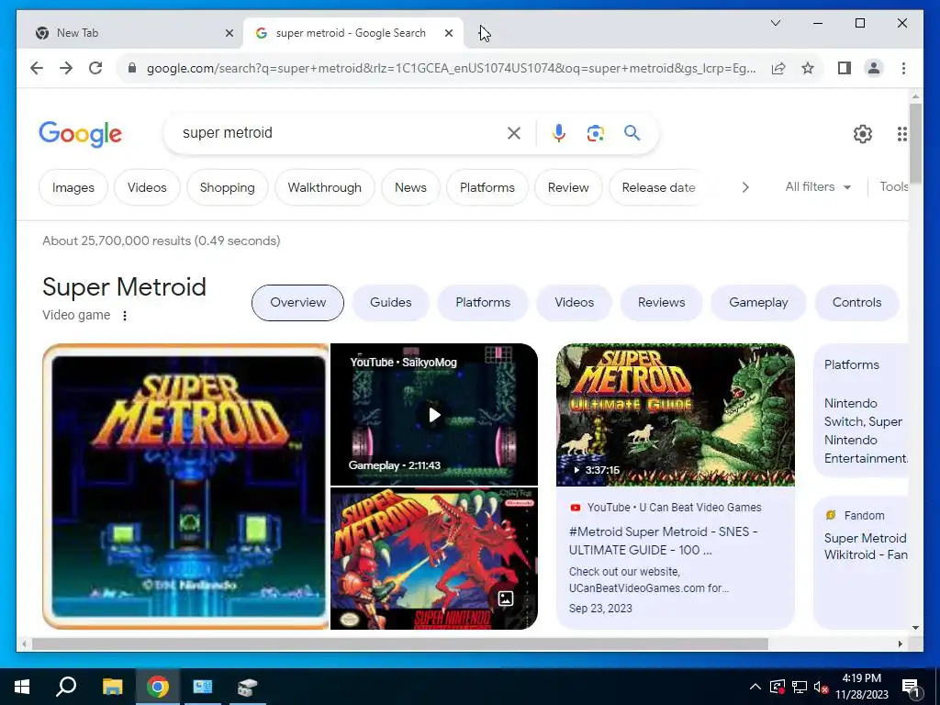Screen dimensions: 940x705
Task: Click the magnifying glass search button
Action: [632, 132]
